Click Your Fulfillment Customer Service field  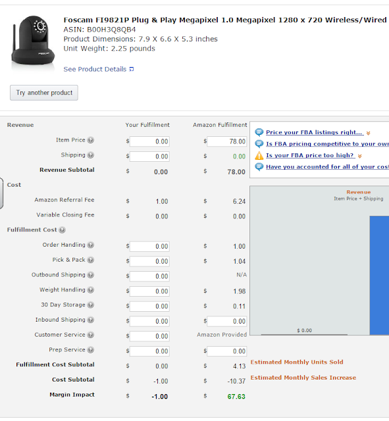tap(149, 336)
